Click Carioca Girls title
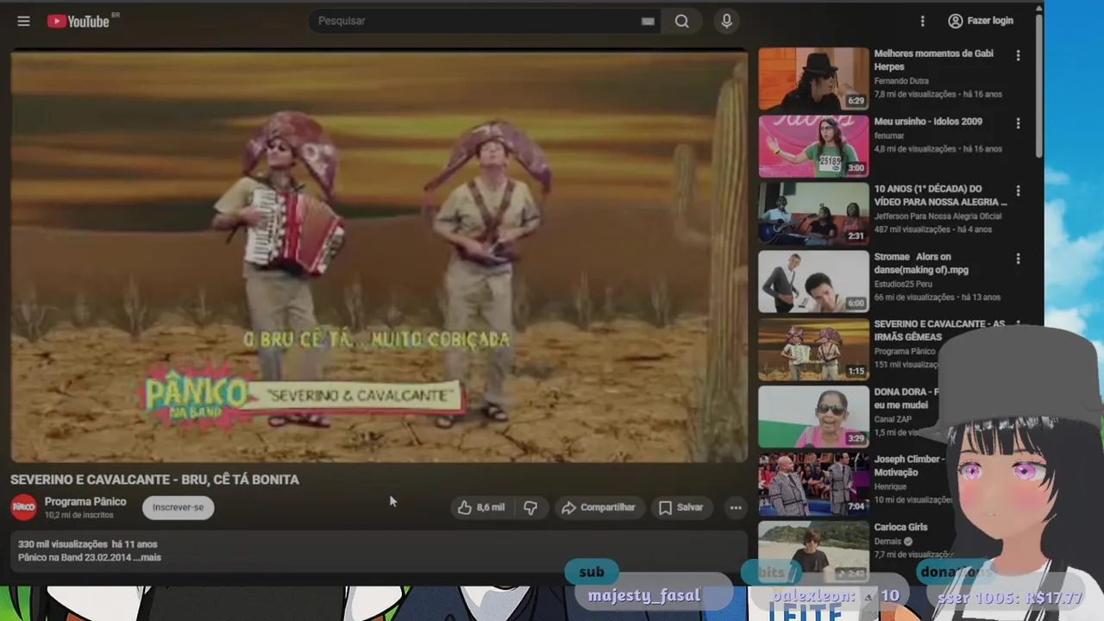Viewport: 1104px width, 621px height. (900, 527)
